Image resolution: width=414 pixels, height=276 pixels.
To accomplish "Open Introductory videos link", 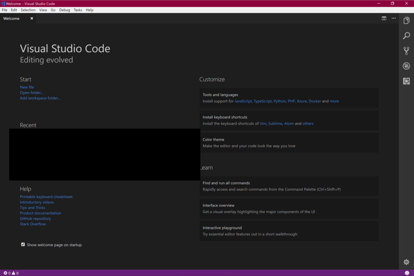I will 37,202.
